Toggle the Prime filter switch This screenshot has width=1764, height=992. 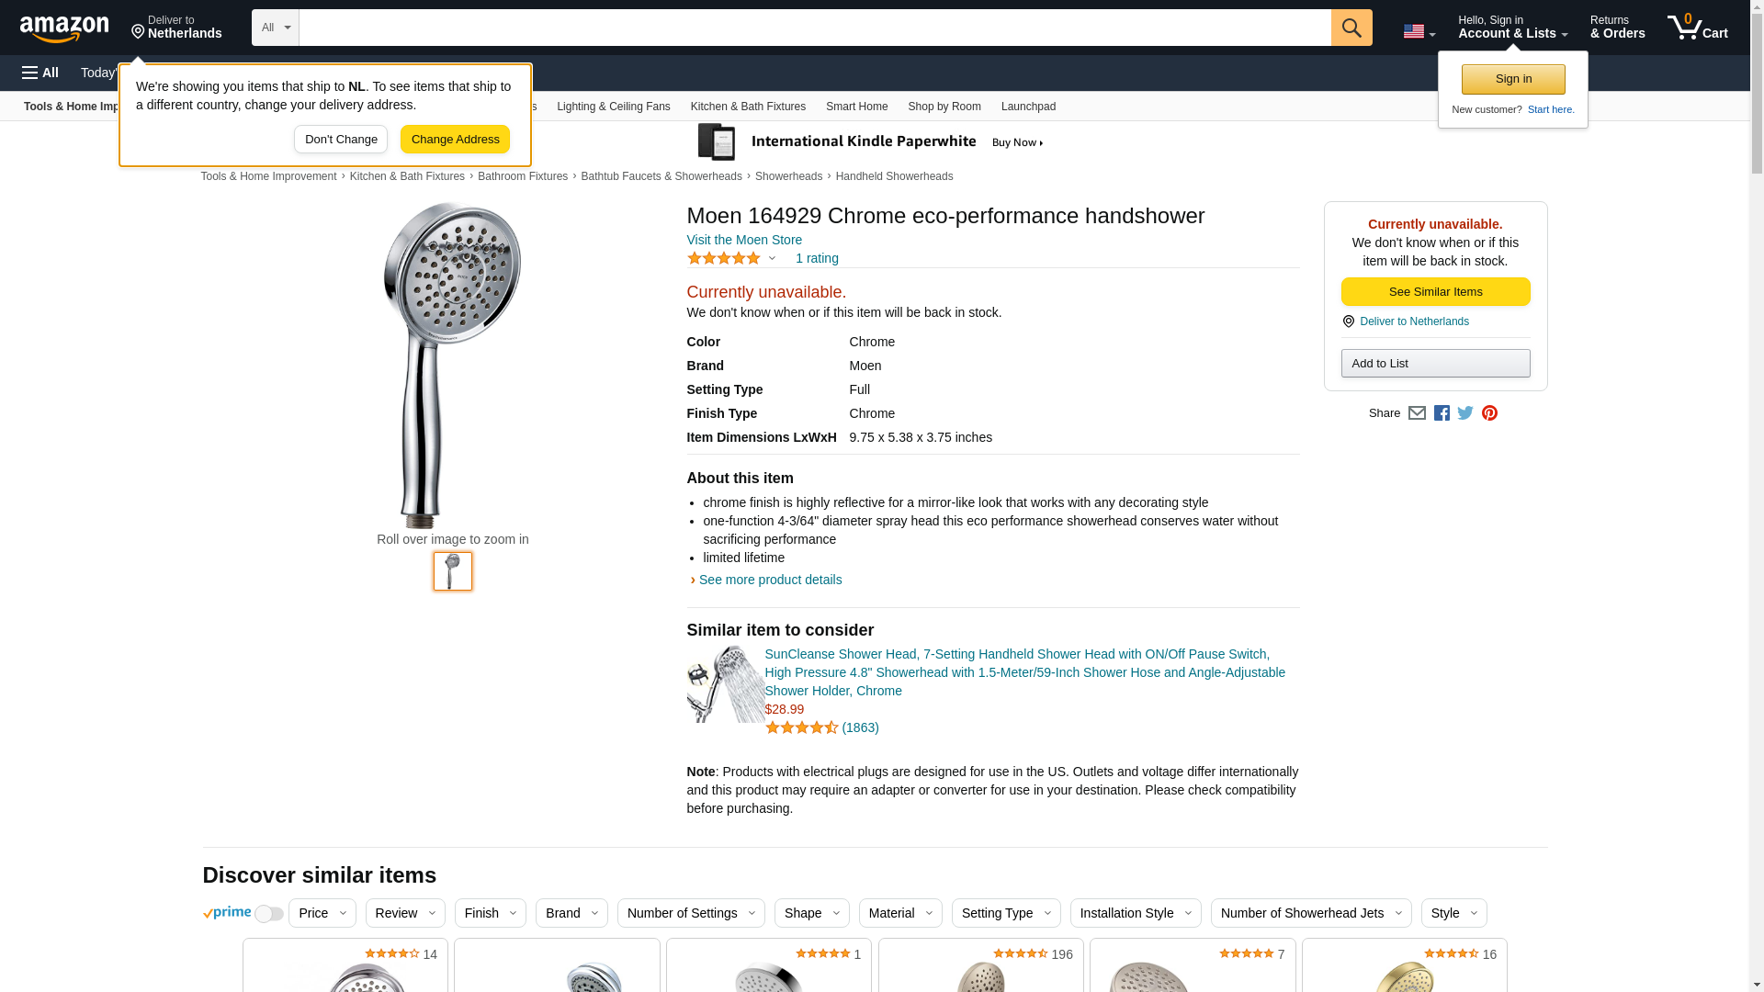tap(268, 914)
